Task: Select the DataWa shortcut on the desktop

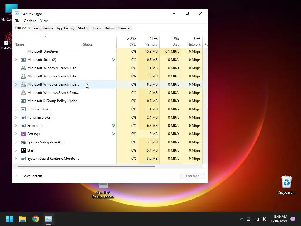Action: coord(6,41)
